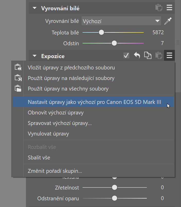Choose Změnit pořadí skupin option
Viewport: 181px width, 207px height.
[55, 171]
